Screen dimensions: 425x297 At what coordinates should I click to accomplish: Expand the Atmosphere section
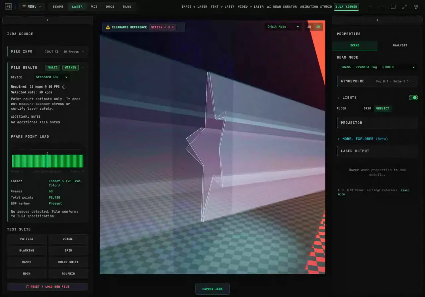coord(377,81)
